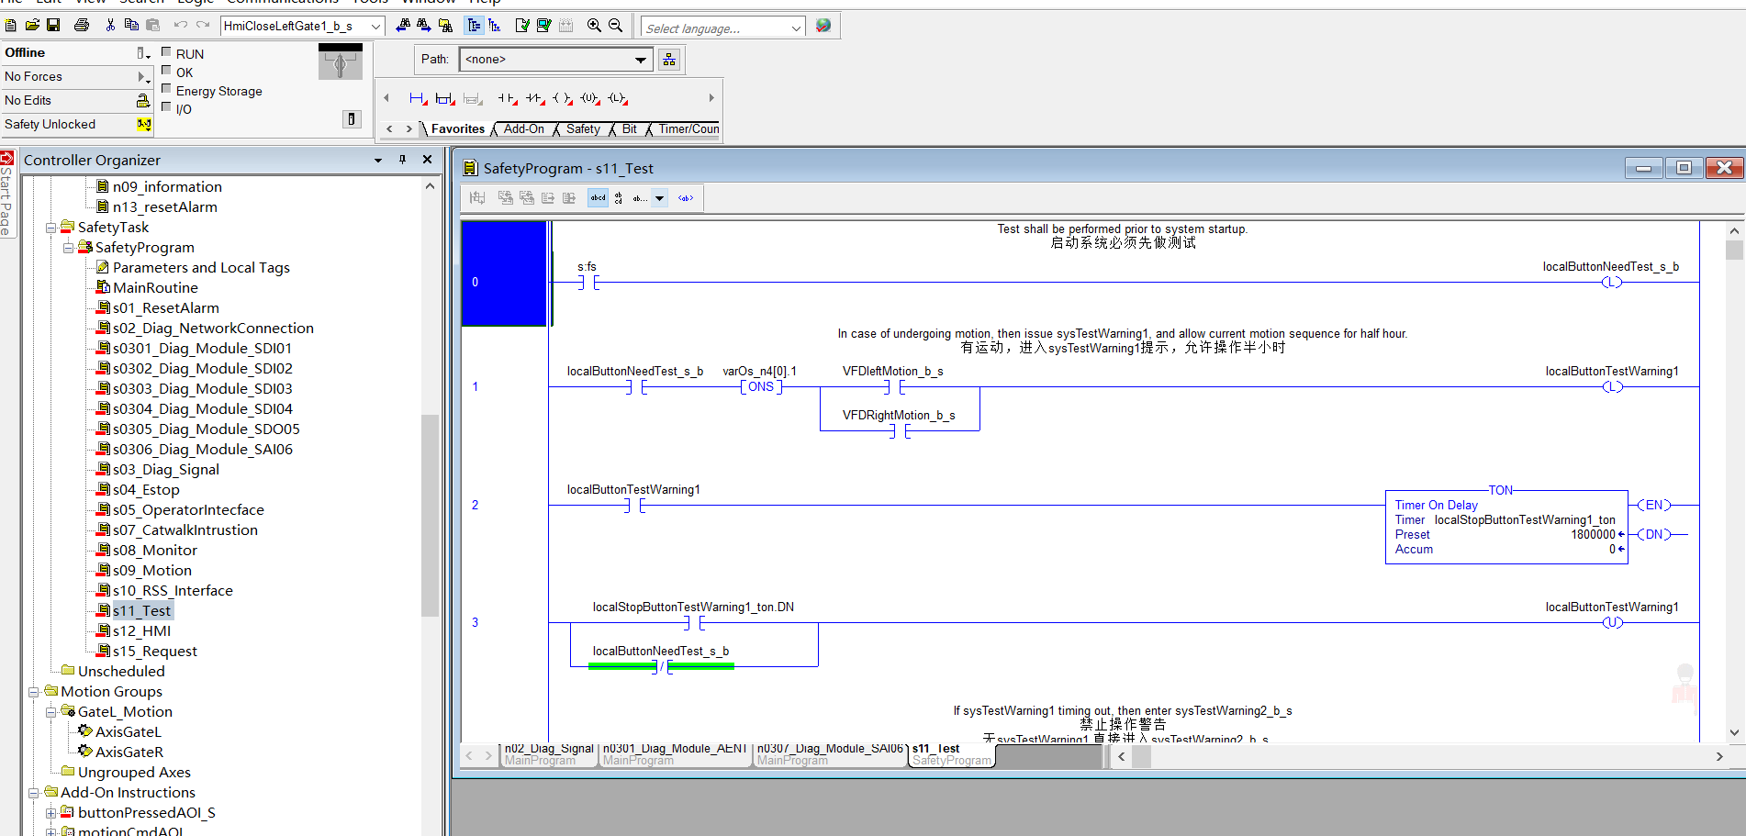Click the Verify Controller icon
The width and height of the screenshot is (1746, 836).
tap(543, 26)
